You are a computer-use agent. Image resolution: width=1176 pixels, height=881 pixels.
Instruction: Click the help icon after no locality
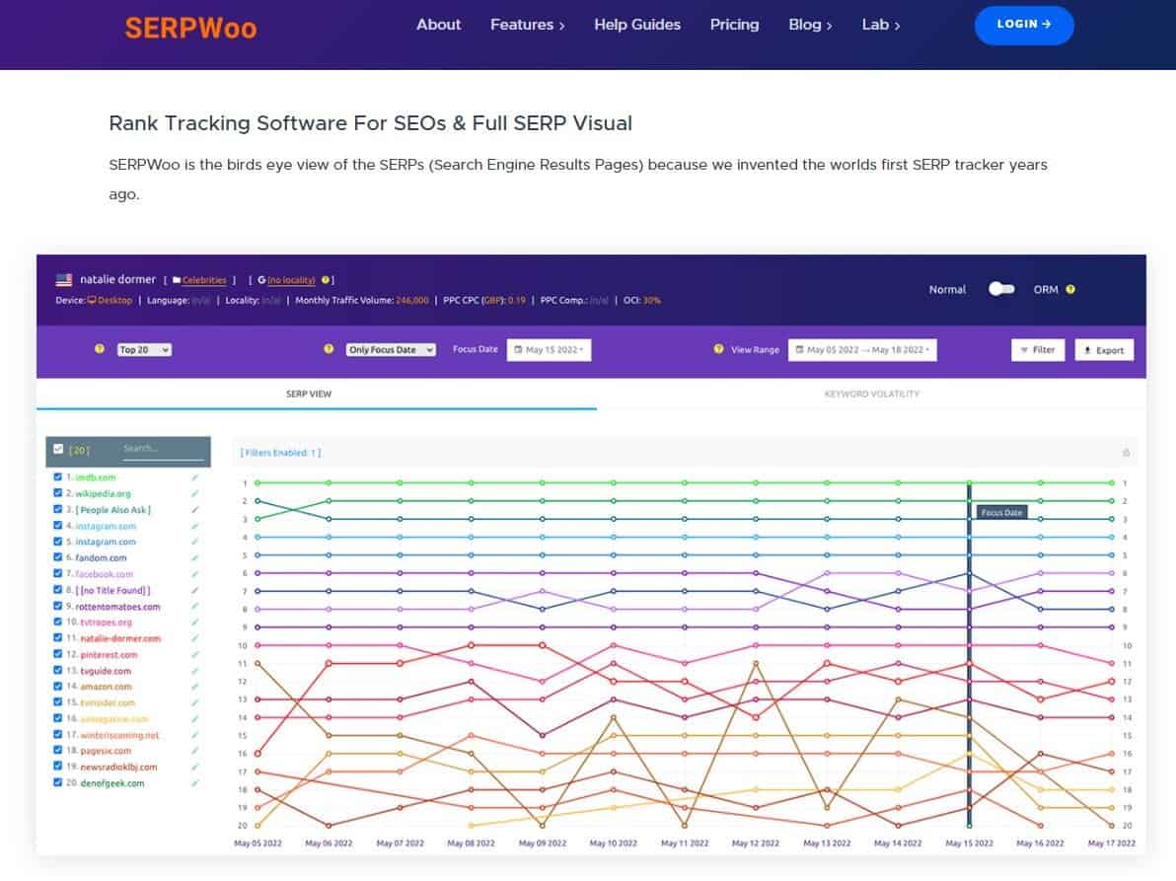pos(326,279)
